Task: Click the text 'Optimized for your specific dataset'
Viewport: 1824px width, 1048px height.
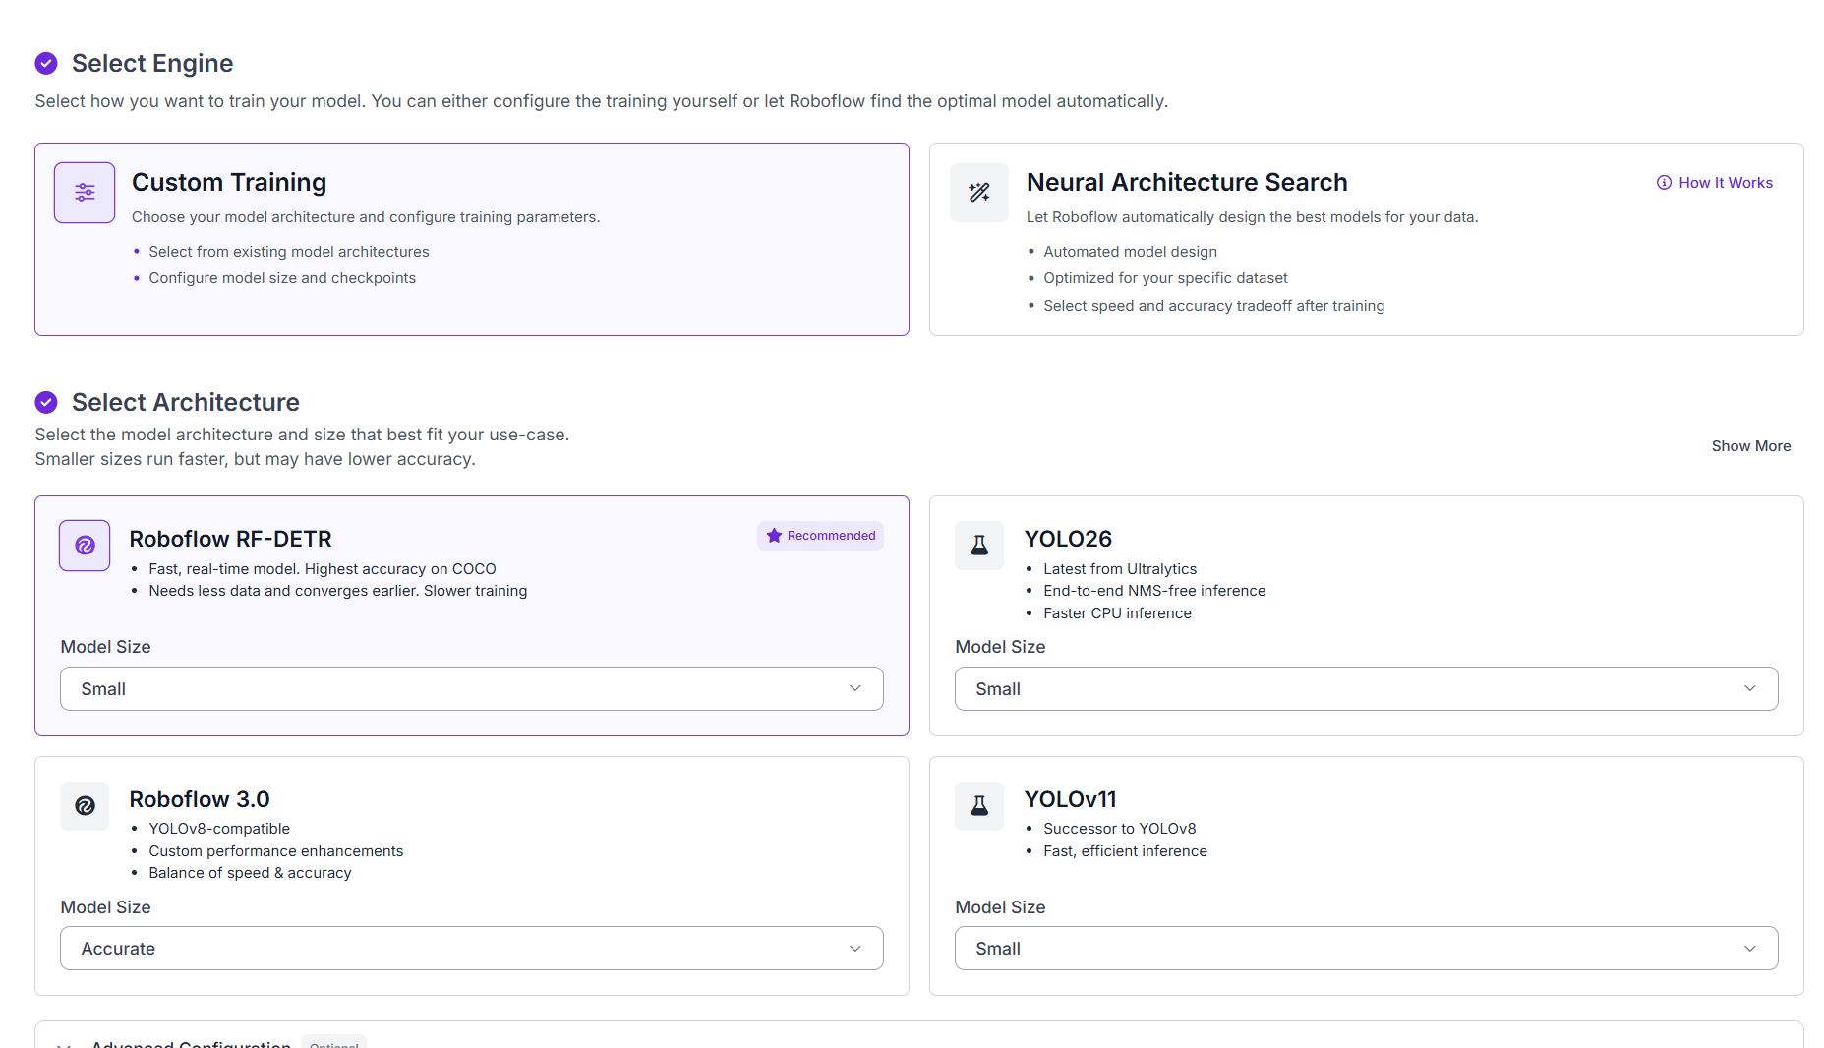Action: pos(1165,278)
